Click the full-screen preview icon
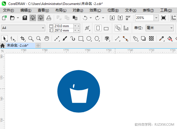177x129 pixels. [x=163, y=18]
